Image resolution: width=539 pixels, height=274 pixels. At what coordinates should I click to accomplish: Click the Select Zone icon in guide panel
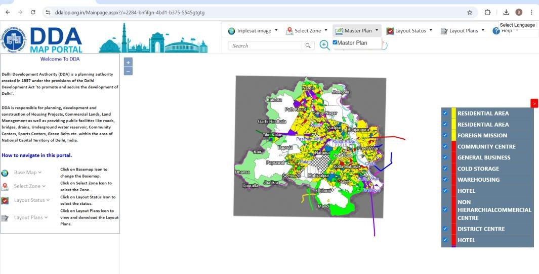point(5,187)
